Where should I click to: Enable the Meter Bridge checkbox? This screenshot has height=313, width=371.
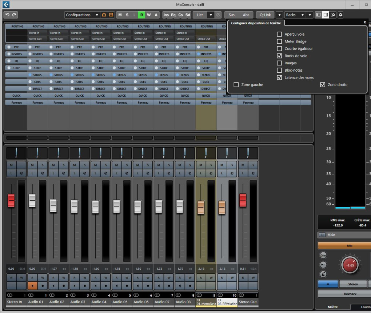click(279, 41)
